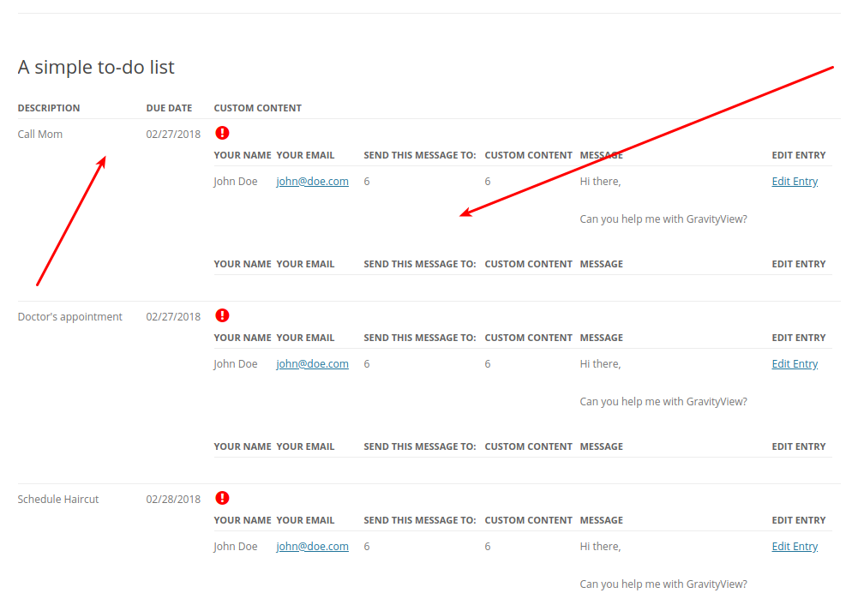The height and width of the screenshot is (605, 864).
Task: Click the value 6 under SEND THIS MESSAGE TO
Action: 367,181
